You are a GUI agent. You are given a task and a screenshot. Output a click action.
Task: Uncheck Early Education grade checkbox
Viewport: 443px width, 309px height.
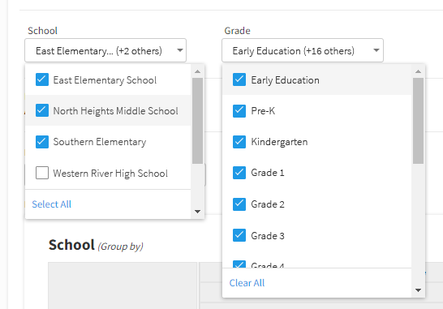[x=239, y=79]
